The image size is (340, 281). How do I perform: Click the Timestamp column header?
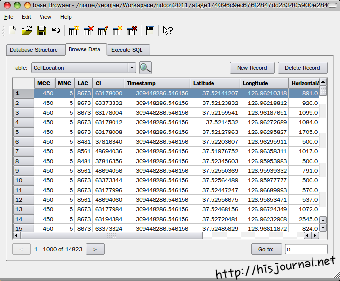157,83
